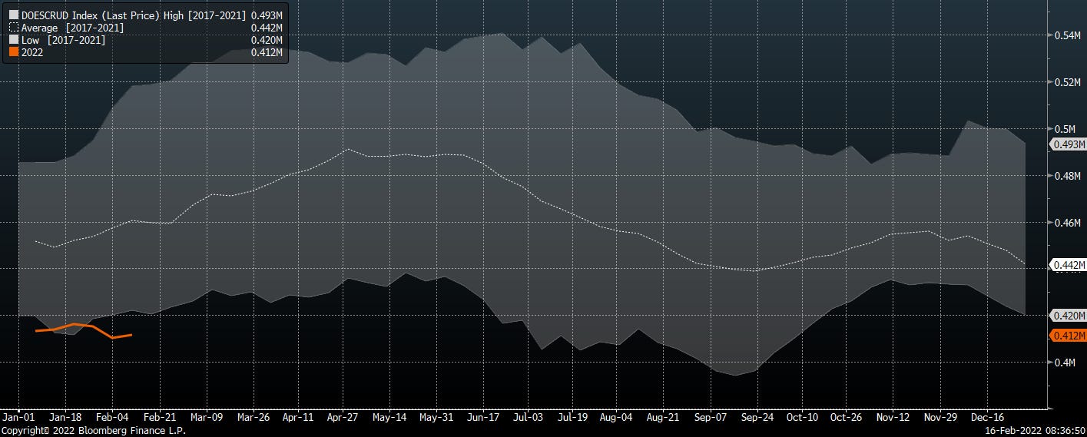Click the 0.4M y-axis label
The image size is (1087, 437).
(x=1064, y=363)
